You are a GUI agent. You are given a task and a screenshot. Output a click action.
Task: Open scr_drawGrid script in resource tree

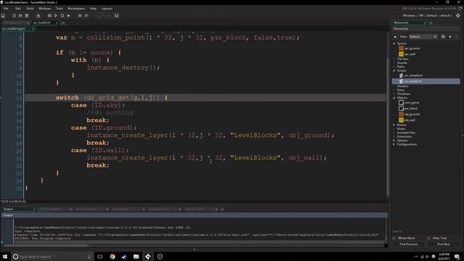413,75
